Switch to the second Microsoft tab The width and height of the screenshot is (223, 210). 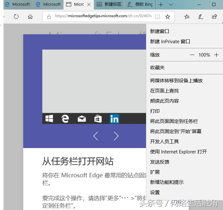[x=48, y=4]
